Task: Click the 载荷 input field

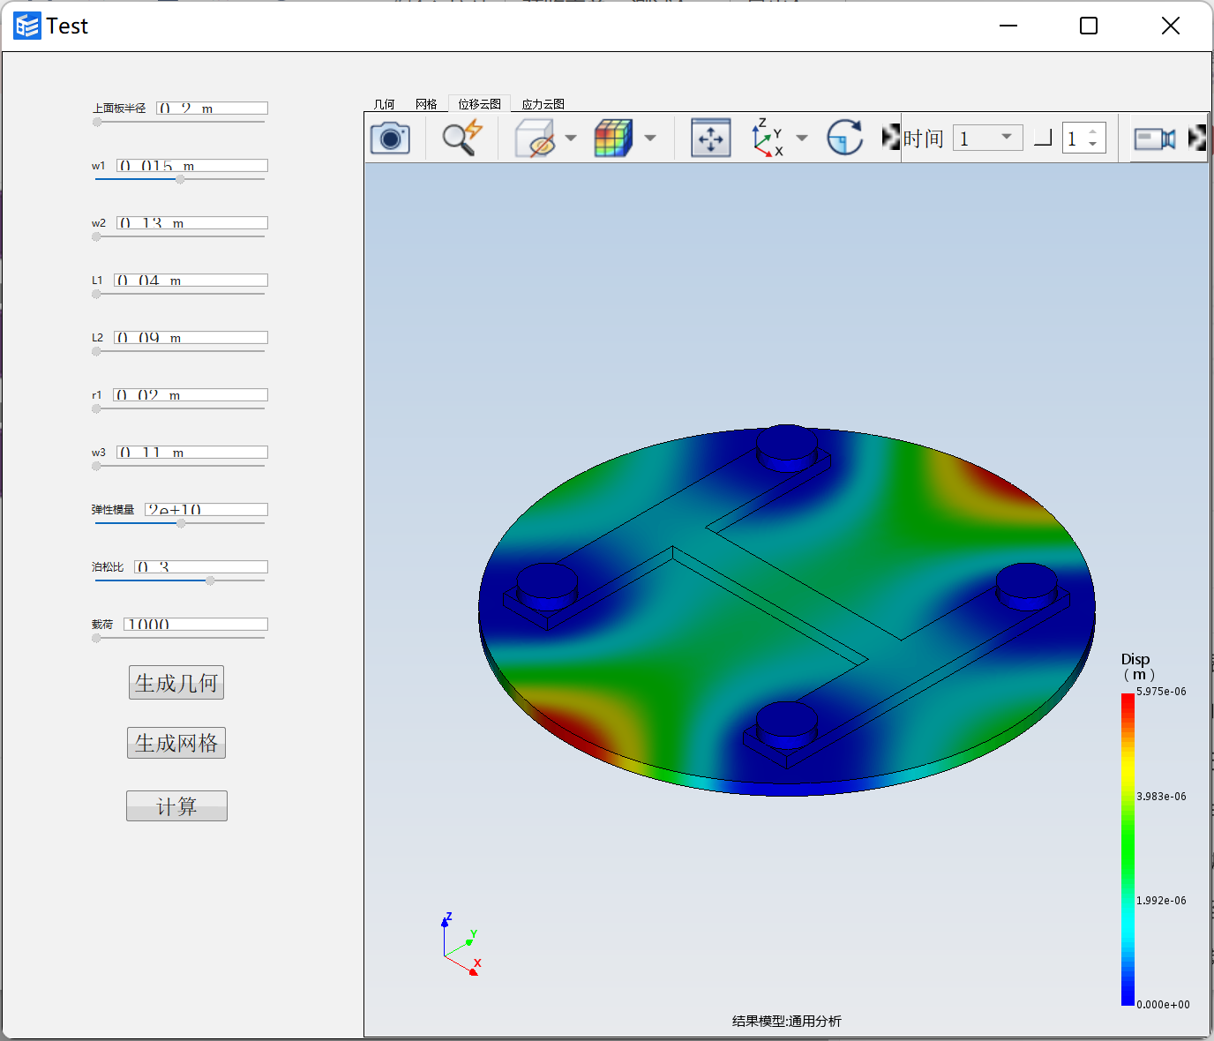Action: coord(196,624)
